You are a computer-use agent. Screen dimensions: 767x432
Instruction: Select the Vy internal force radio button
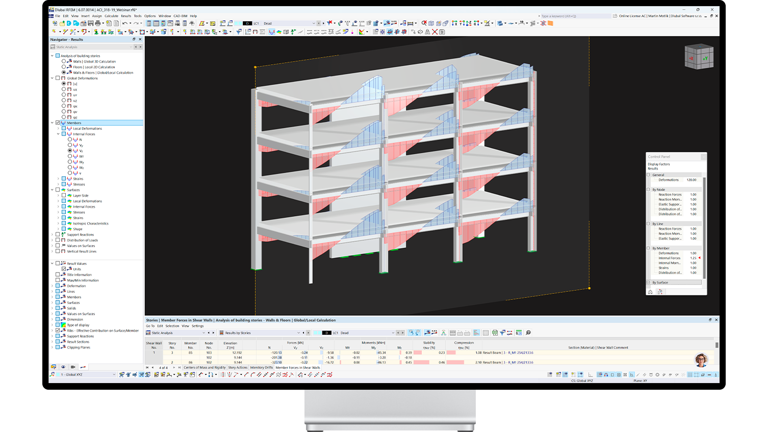point(70,145)
